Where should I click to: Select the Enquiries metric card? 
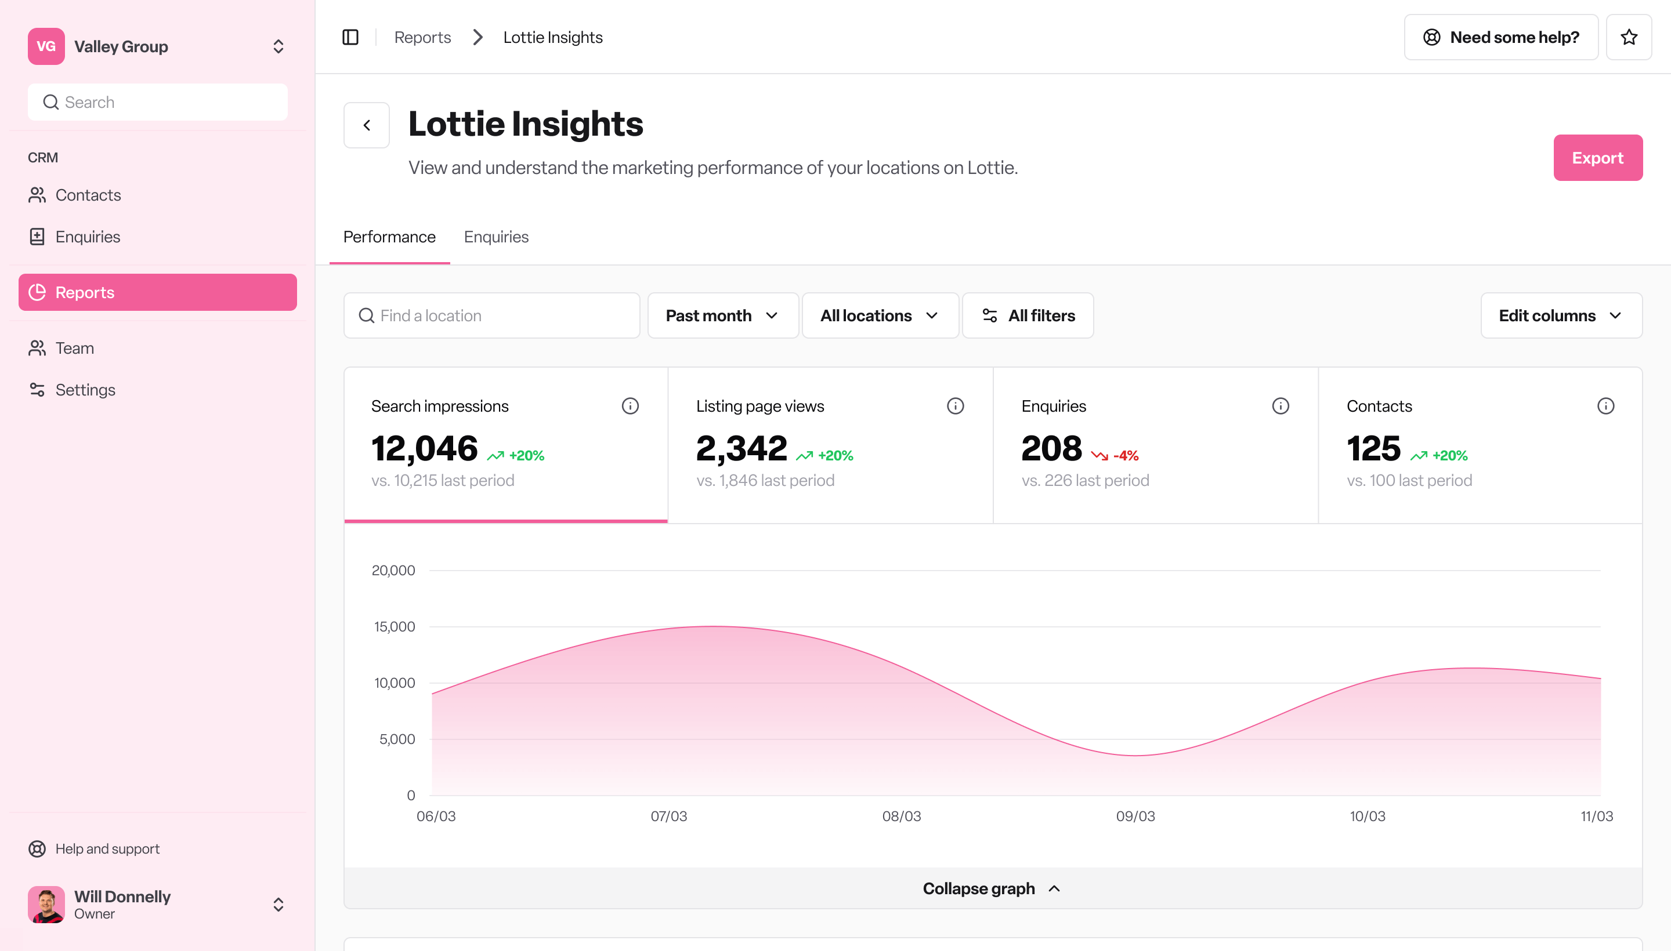click(1155, 445)
